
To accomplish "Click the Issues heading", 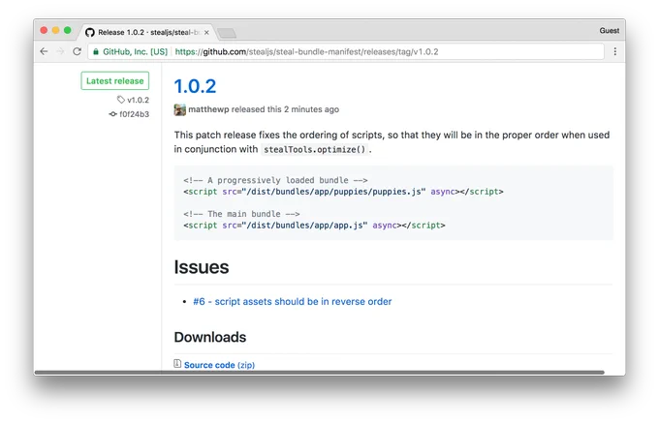I will 202,267.
